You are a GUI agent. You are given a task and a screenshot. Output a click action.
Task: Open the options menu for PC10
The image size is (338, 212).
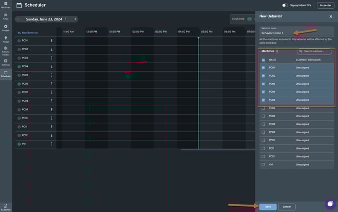point(52,118)
